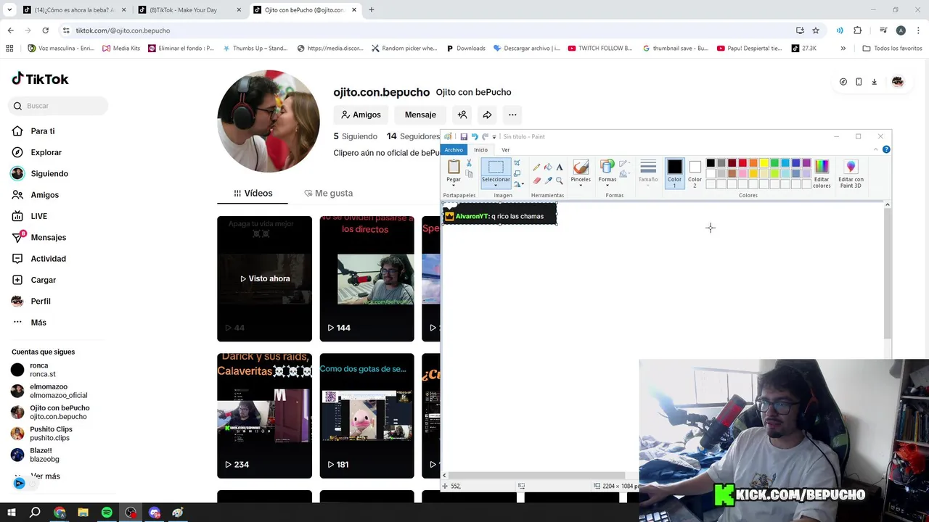Image resolution: width=929 pixels, height=522 pixels.
Task: Collapse the Paint ribbon with the chevron
Action: [x=876, y=149]
